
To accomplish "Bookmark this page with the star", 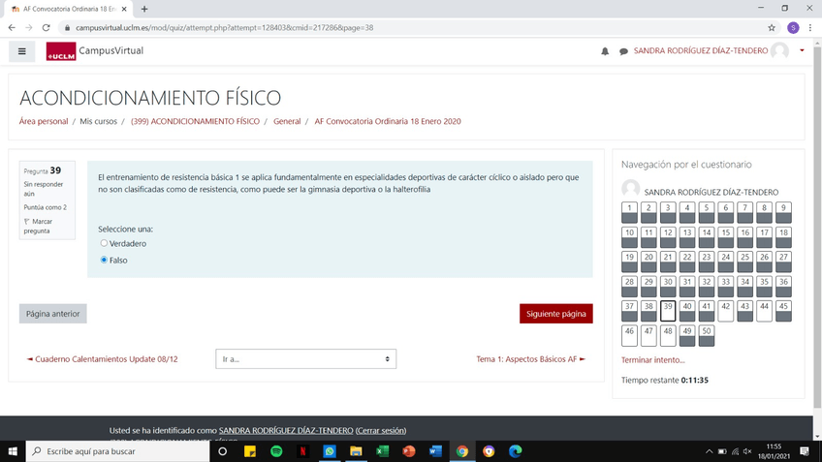I will [772, 28].
